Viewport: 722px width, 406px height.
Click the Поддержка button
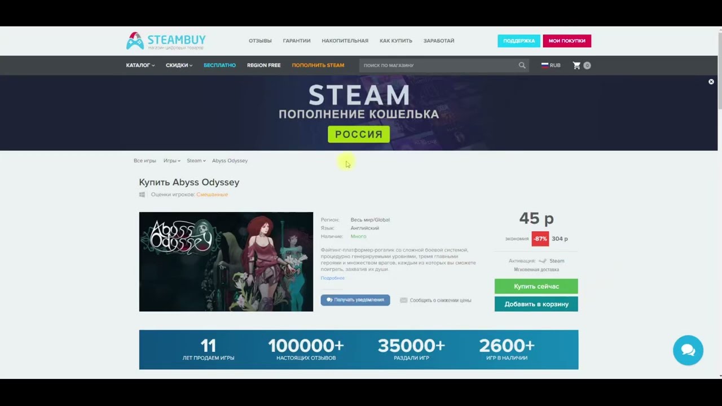519,41
